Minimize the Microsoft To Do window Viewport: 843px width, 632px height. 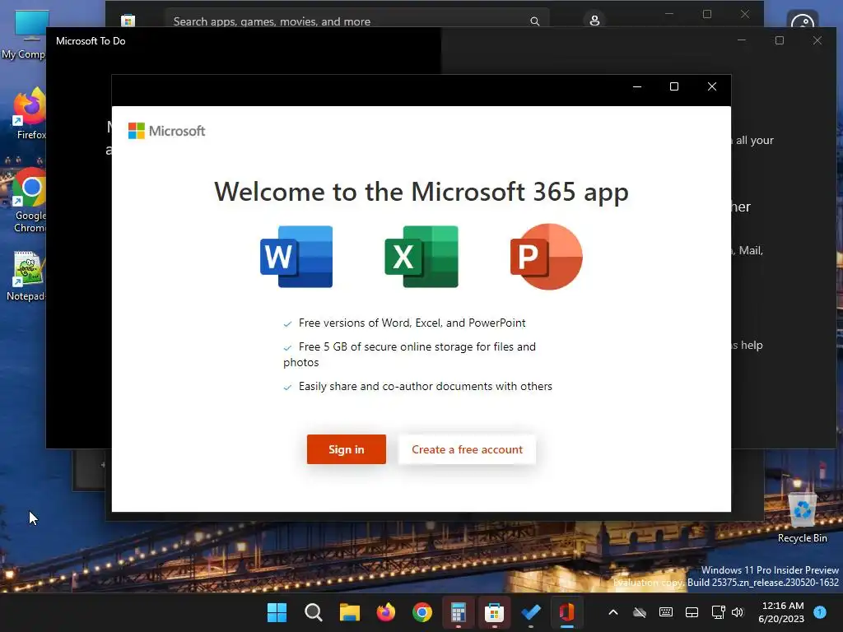(742, 40)
